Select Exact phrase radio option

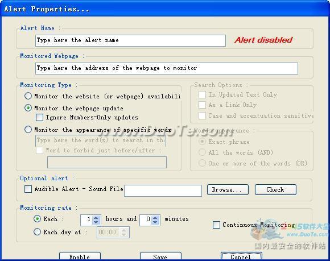pyautogui.click(x=202, y=142)
